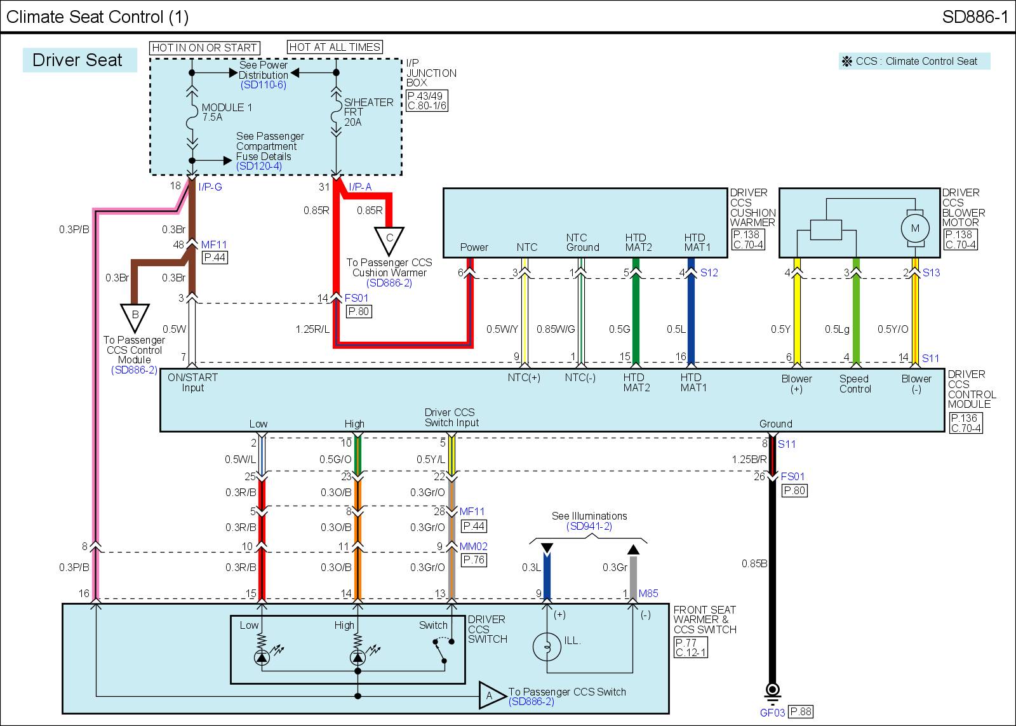Image resolution: width=1016 pixels, height=726 pixels.
Task: Click illumination input down-arrow above 0.3L wire
Action: pyautogui.click(x=547, y=549)
